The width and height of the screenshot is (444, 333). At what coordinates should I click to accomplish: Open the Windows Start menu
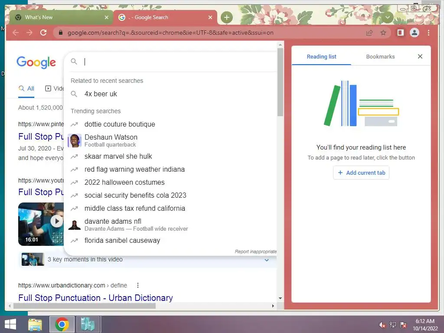click(x=10, y=324)
